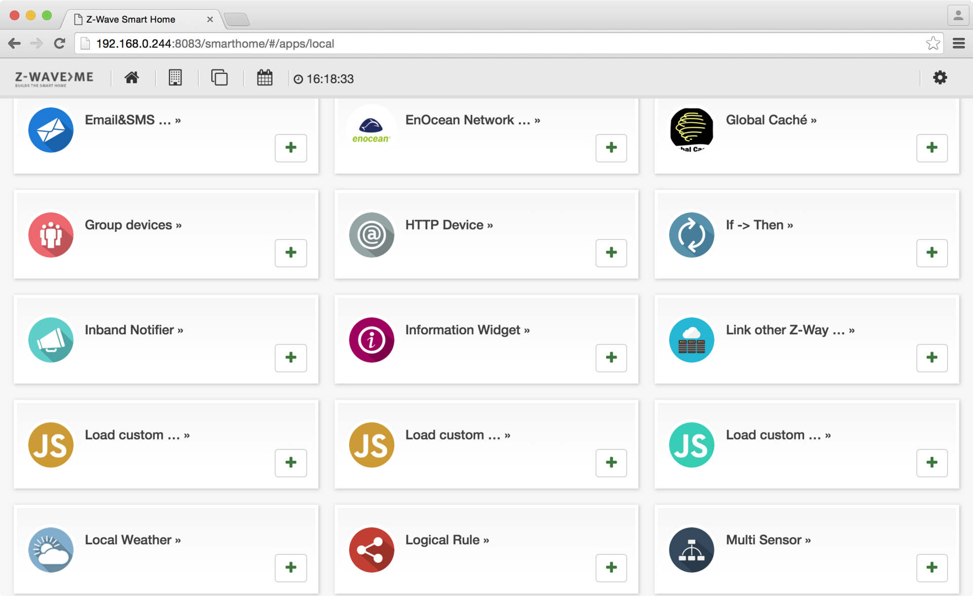Screen dimensions: 973x596
Task: Add new Group devices instance
Action: click(290, 252)
